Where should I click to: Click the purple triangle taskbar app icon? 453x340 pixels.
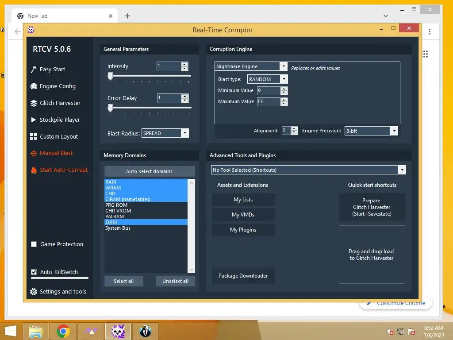(91, 331)
